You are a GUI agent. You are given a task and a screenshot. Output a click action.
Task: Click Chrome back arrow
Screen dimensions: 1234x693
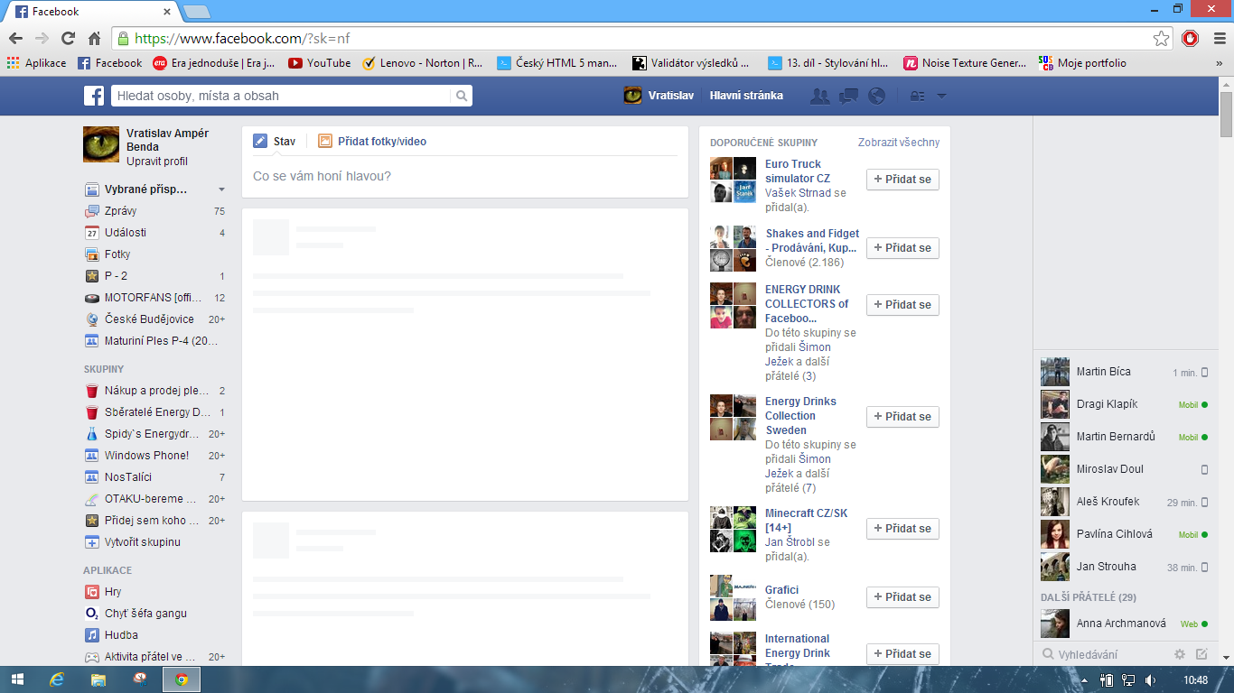coord(15,38)
